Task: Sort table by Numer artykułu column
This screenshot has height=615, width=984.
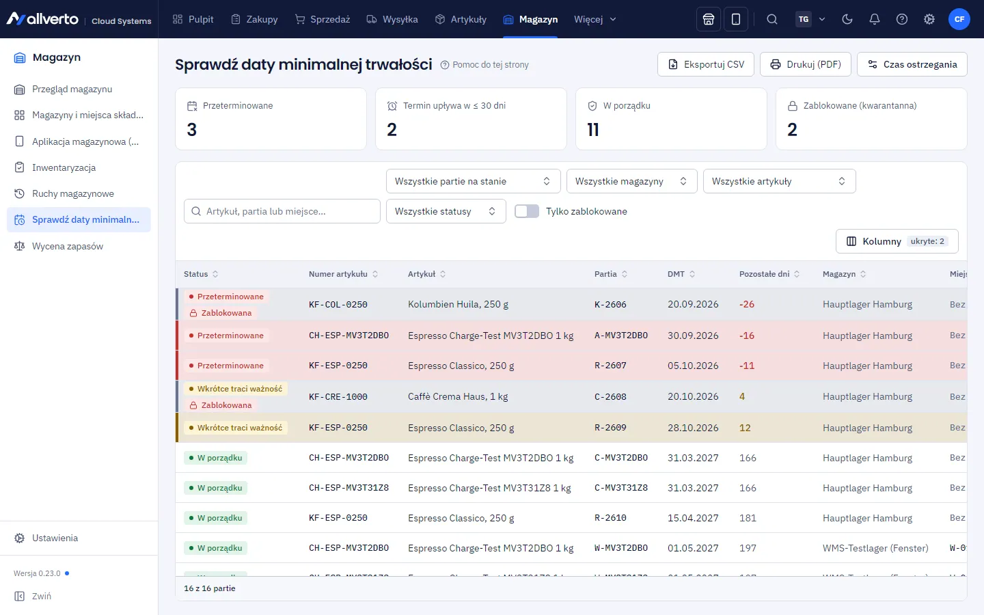Action: 343,274
